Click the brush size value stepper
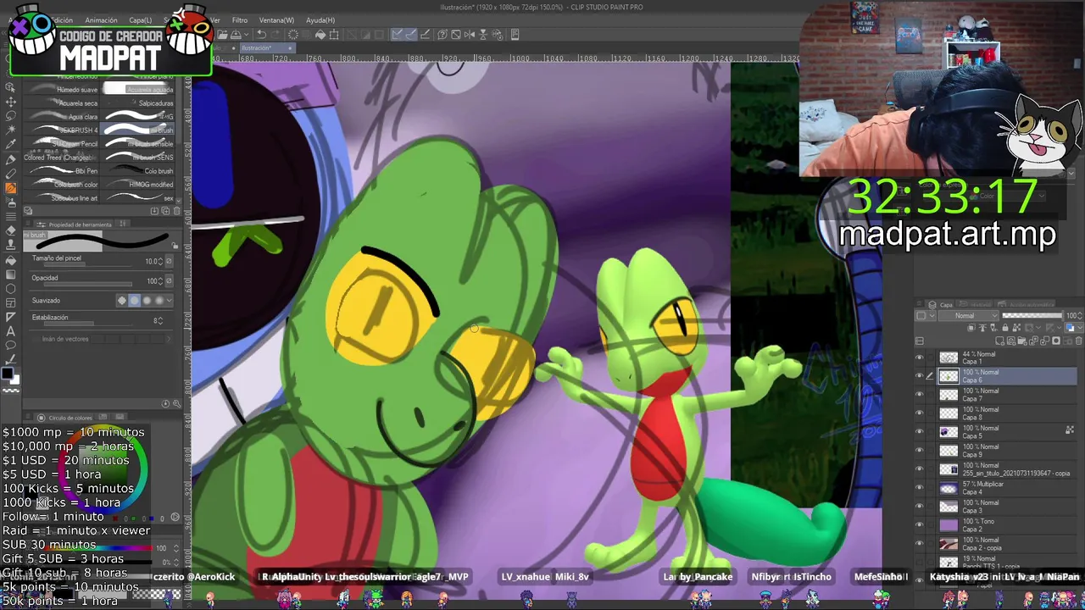The width and height of the screenshot is (1085, 610). click(160, 261)
